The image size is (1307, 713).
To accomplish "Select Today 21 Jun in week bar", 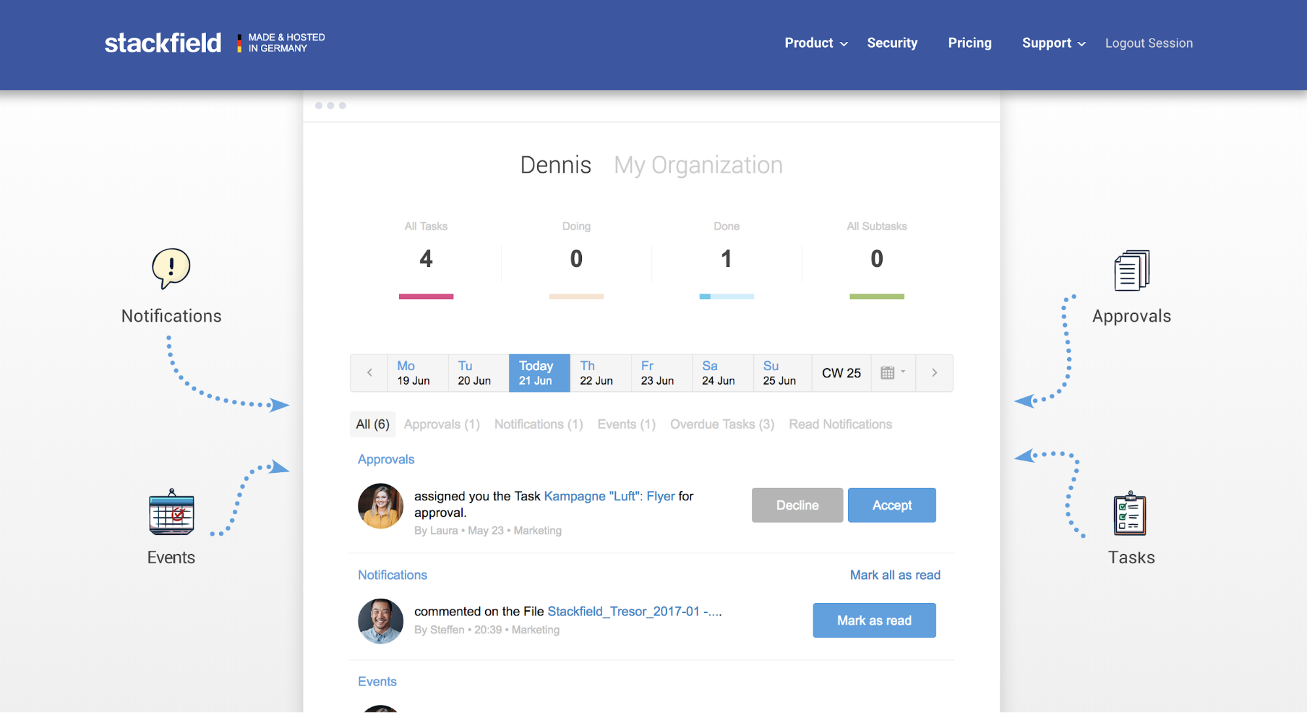I will (539, 373).
